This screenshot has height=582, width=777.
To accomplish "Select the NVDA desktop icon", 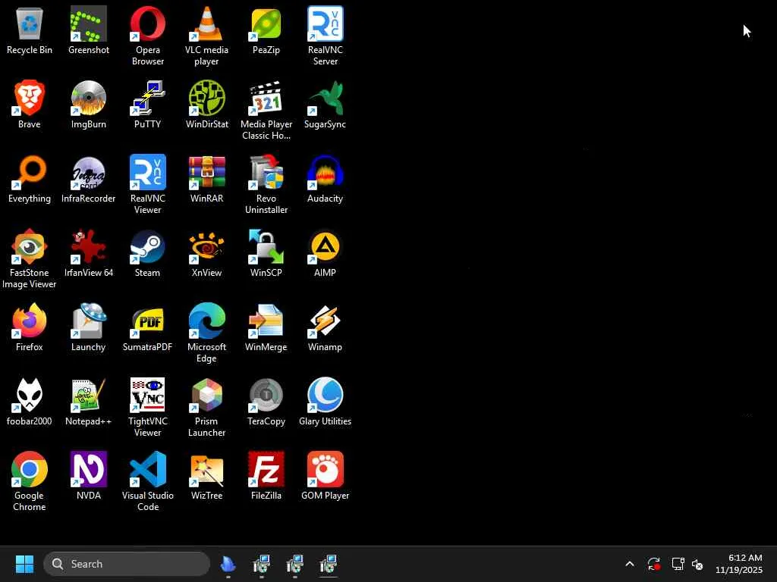I will (89, 476).
